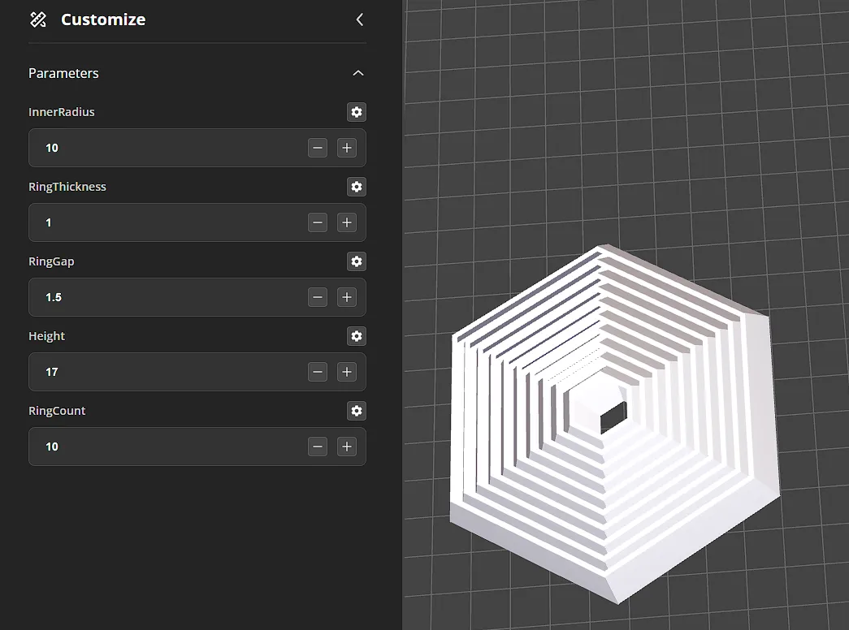Decrease RingThickness with minus button
Screen dimensions: 849x630
coord(318,222)
